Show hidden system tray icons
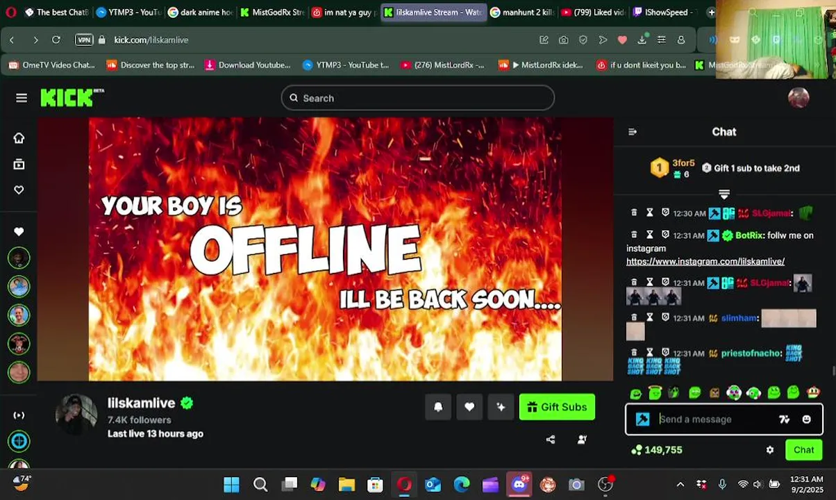Image resolution: width=836 pixels, height=500 pixels. coord(680,485)
